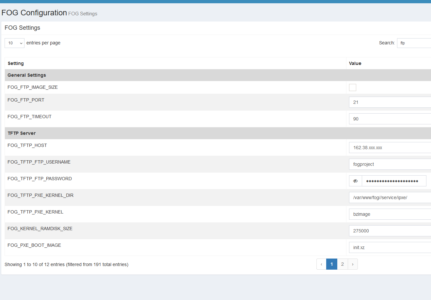Click the previous page arrow
Viewport: 431px width, 300px height.
pyautogui.click(x=321, y=264)
